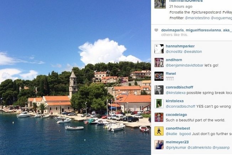Image resolution: width=232 pixels, height=155 pixels.
Task: Click the heart likes icon
Action: pos(156,30)
